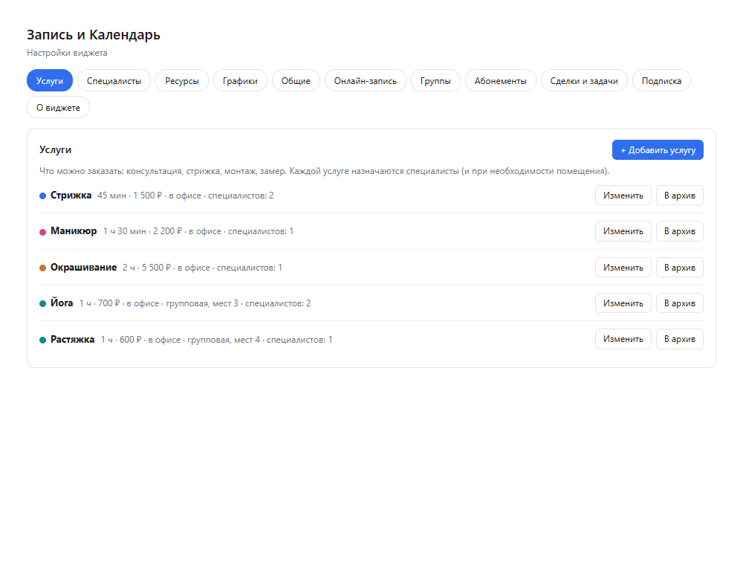Viewport: 743px width, 565px height.
Task: Open the Абонементы tab
Action: coord(500,80)
